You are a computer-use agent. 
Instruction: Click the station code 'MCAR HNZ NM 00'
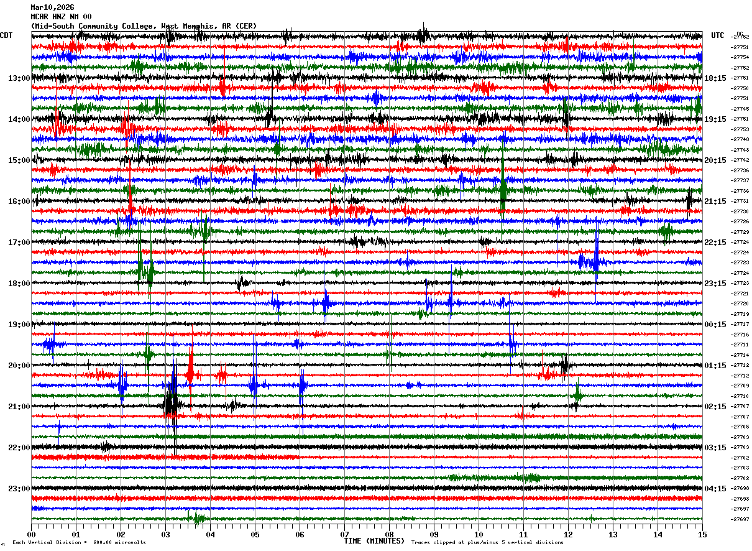pos(61,17)
